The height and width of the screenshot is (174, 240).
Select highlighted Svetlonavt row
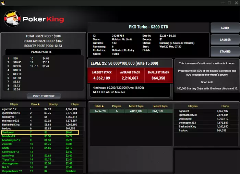(x=40, y=133)
